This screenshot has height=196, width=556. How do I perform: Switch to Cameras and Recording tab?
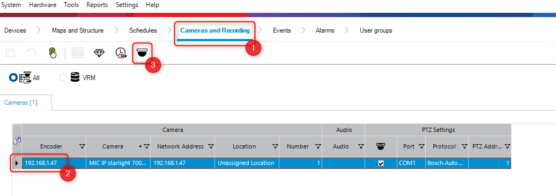click(215, 30)
